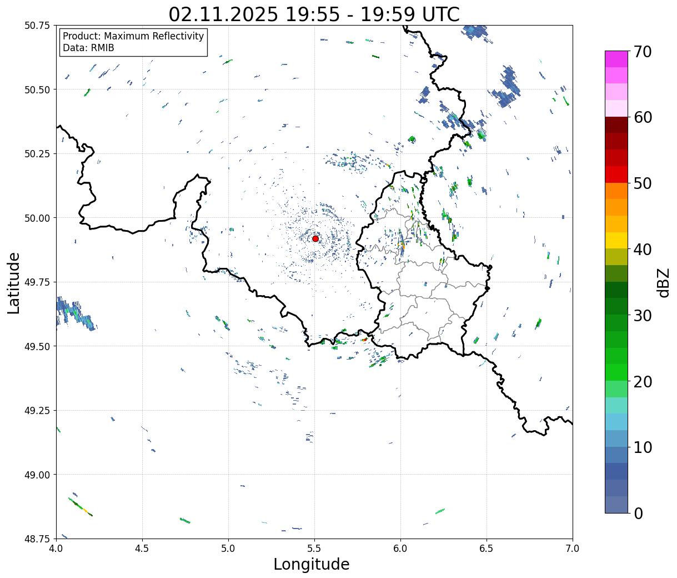Click the colorbar tick label 50

[642, 183]
